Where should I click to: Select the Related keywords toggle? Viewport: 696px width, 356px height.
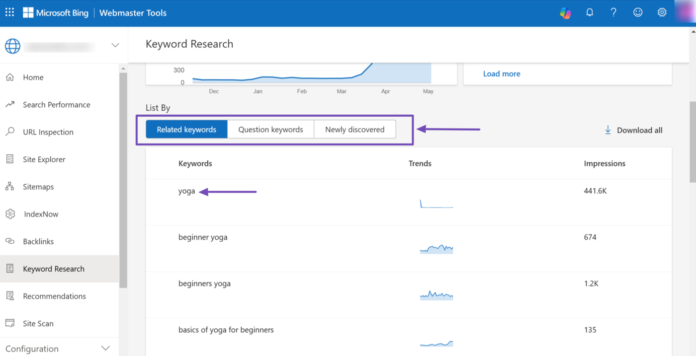pyautogui.click(x=186, y=130)
